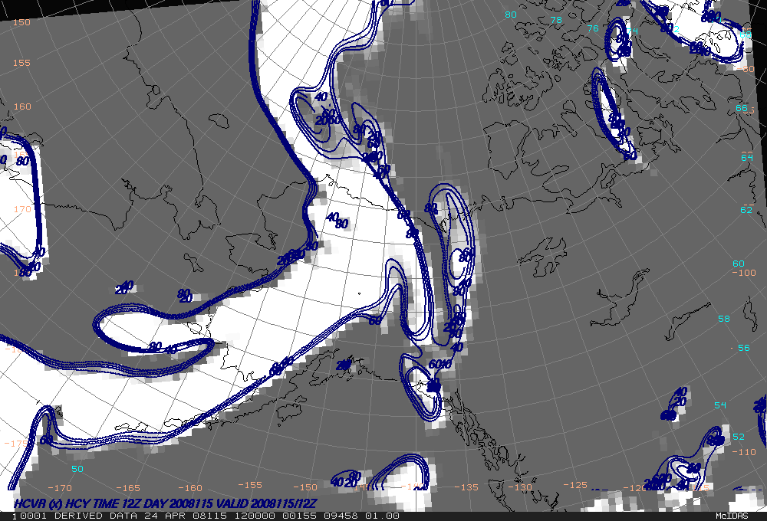Viewport: 767px width, 521px height.
Task: Click the -125 longitude label
Action: tap(574, 485)
